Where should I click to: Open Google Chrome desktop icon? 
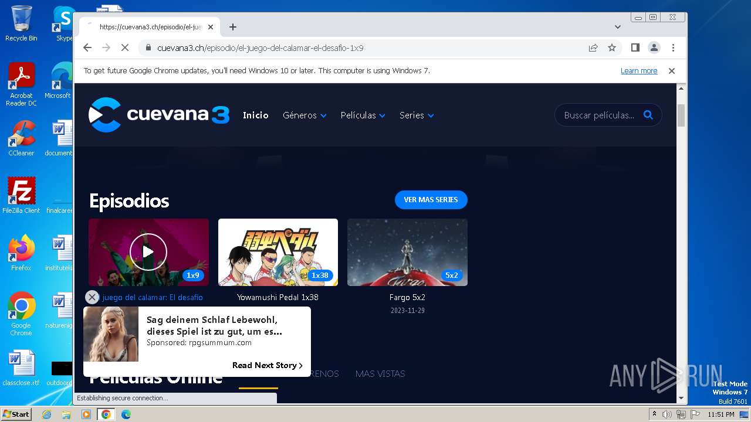click(21, 314)
